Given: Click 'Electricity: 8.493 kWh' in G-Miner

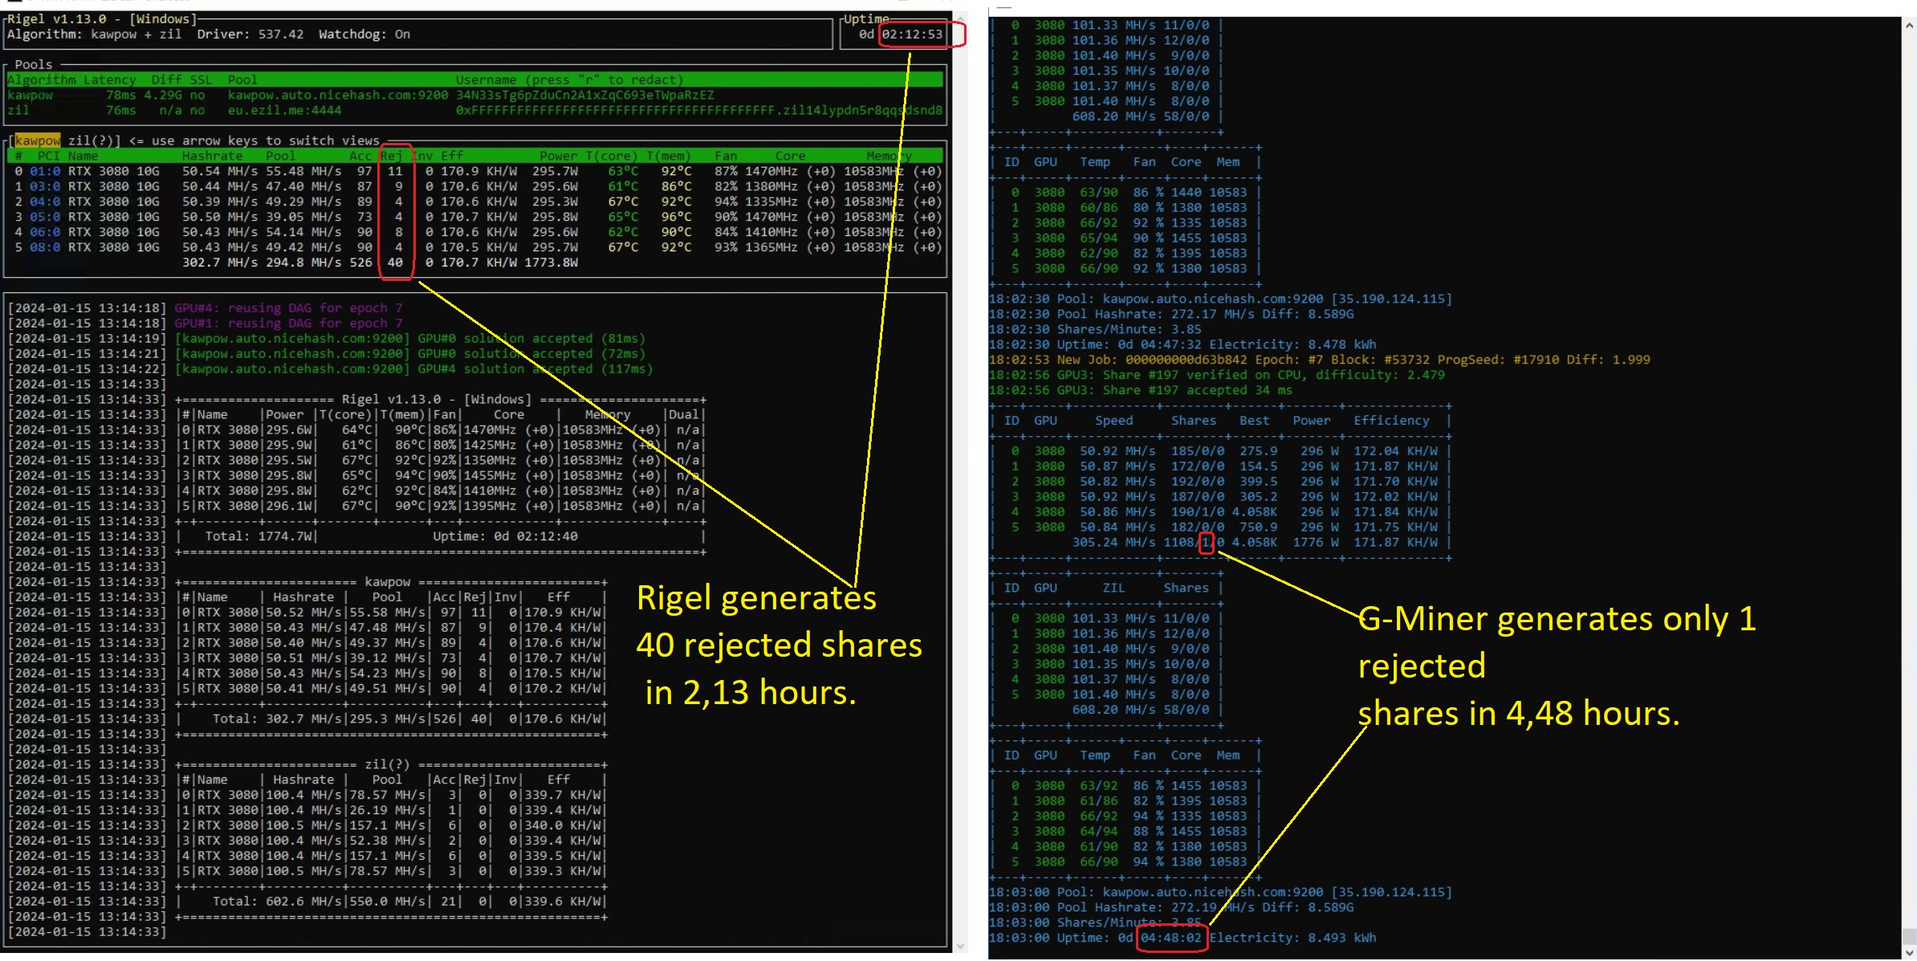Looking at the screenshot, I should coord(1292,939).
